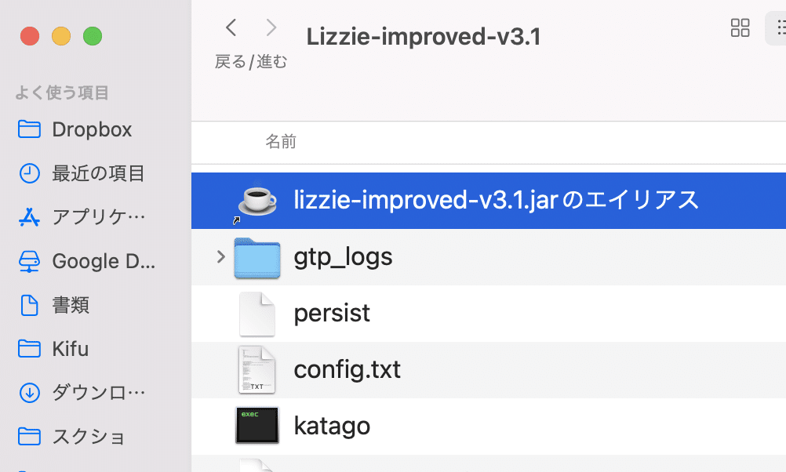Screen dimensions: 786x472
Task: Select the lizzie-improved-v3.1.jar alias file name
Action: (x=496, y=200)
